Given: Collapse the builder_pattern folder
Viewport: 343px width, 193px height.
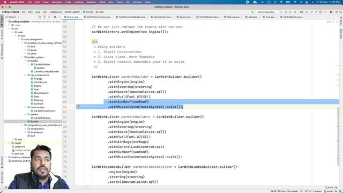Looking at the screenshot, I should (22, 57).
